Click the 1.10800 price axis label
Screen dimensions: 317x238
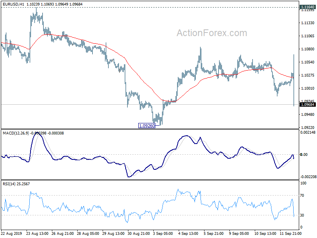click(308, 49)
